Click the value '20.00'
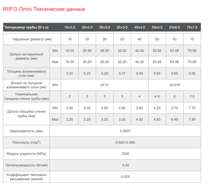 click(x=87, y=51)
